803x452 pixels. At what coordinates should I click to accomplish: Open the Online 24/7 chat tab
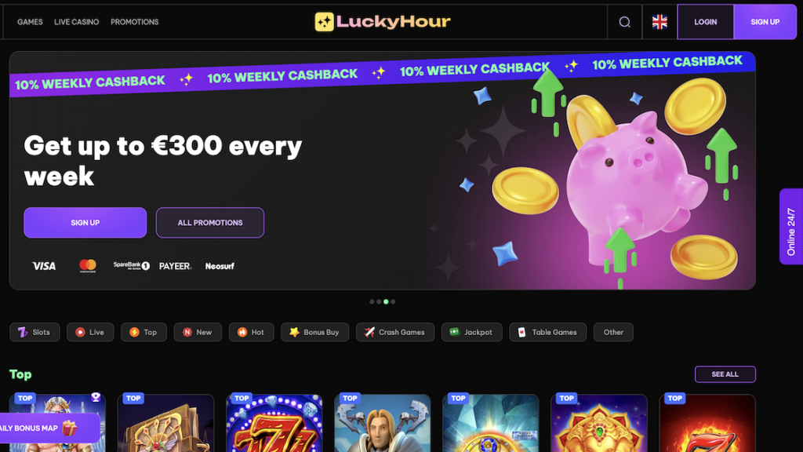tap(791, 227)
